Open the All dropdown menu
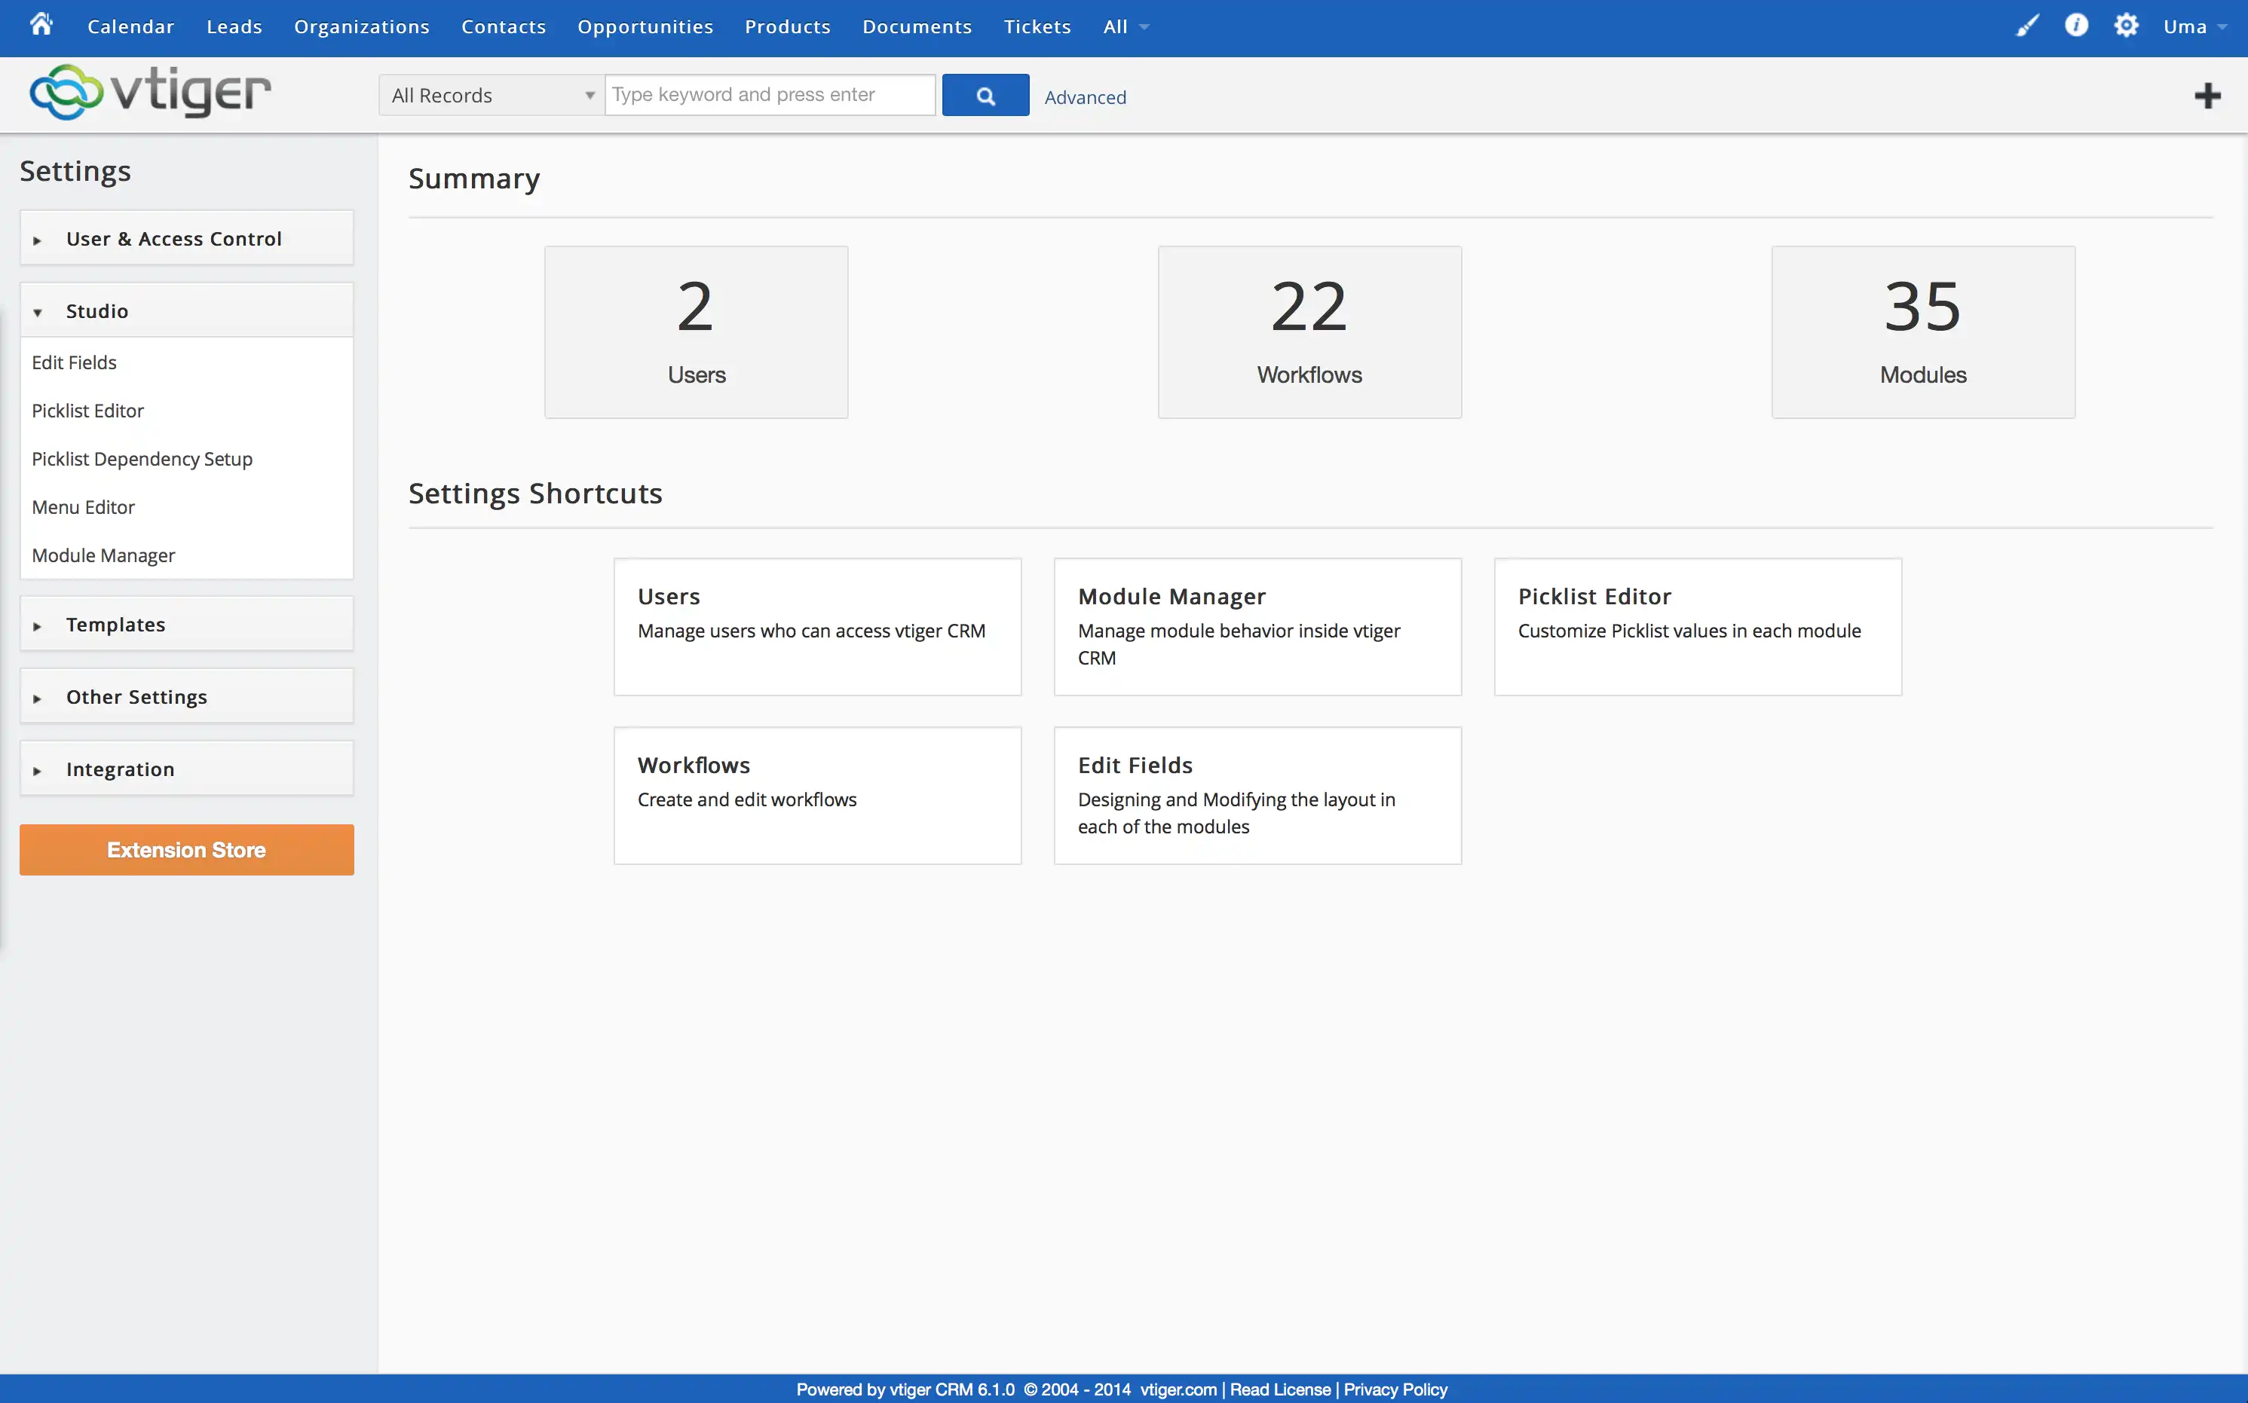 [1127, 26]
